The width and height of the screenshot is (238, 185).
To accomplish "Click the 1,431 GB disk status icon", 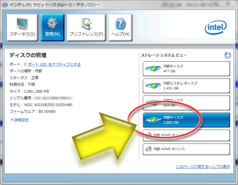I will tap(153, 86).
